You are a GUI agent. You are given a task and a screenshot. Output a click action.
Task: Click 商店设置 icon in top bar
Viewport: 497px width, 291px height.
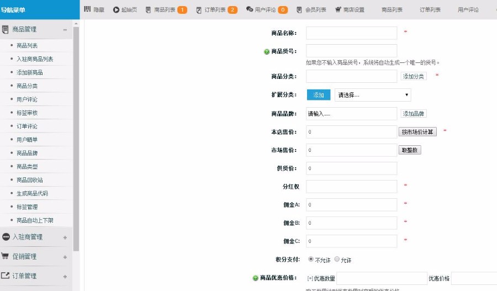tap(338, 9)
